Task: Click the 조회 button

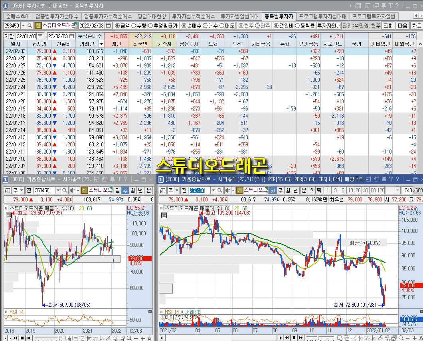Action: pos(388,26)
